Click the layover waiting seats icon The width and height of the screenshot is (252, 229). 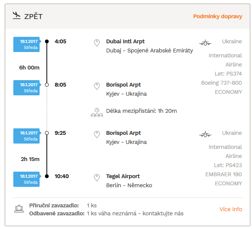(x=97, y=112)
